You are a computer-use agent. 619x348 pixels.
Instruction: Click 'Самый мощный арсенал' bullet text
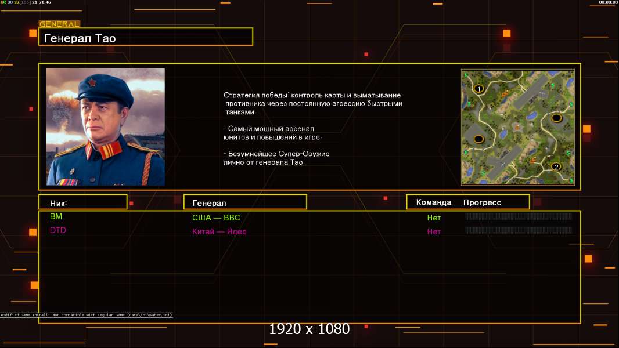[272, 133]
